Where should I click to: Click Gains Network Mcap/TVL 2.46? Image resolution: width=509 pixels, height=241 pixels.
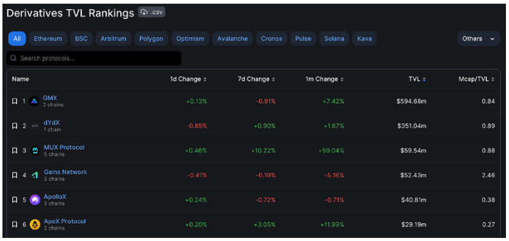[x=489, y=175]
